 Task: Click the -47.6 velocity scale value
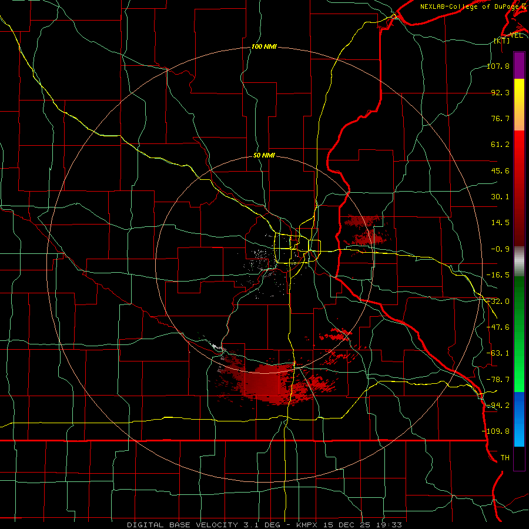(x=498, y=327)
